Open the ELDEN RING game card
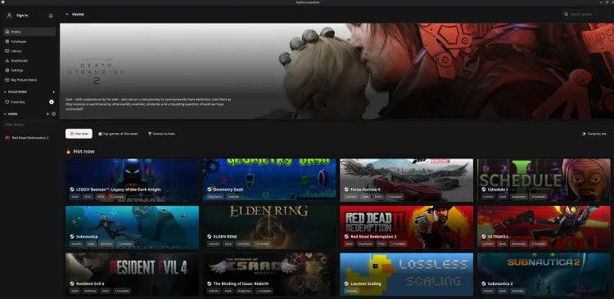614x299 pixels. [269, 227]
